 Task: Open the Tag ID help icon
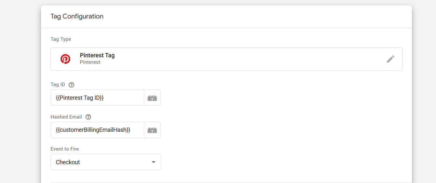(72, 85)
